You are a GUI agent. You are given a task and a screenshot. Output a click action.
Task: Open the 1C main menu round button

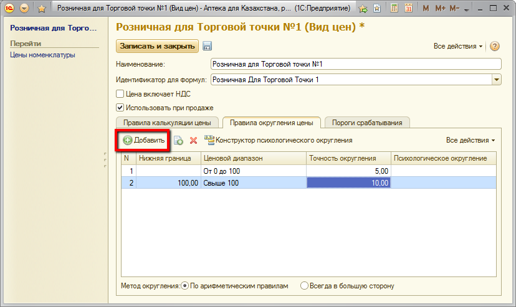(24, 9)
